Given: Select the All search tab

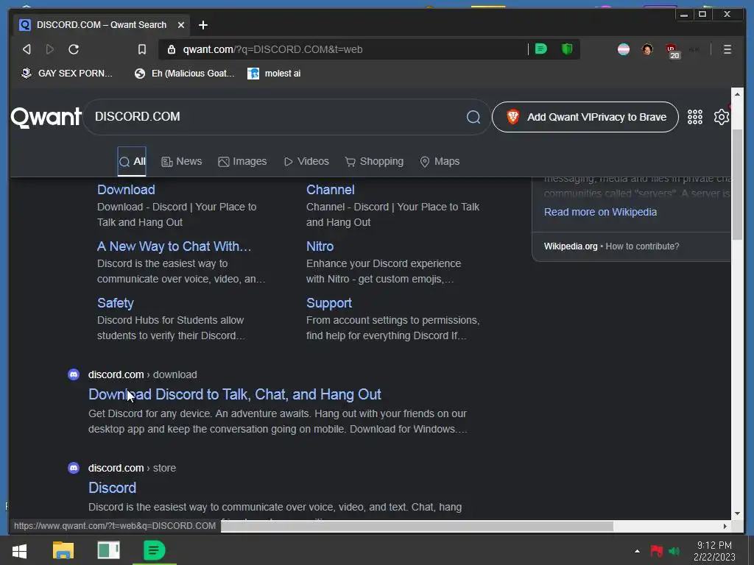Looking at the screenshot, I should 132,161.
